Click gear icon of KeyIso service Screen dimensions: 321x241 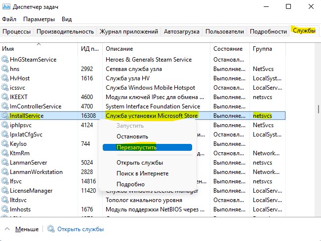5,144
